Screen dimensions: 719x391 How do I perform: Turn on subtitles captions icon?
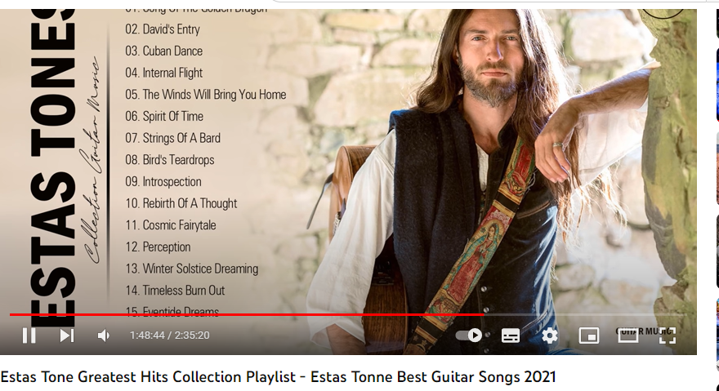511,335
